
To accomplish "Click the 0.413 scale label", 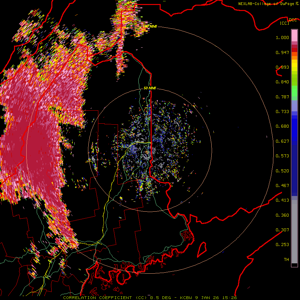I will click(282, 200).
